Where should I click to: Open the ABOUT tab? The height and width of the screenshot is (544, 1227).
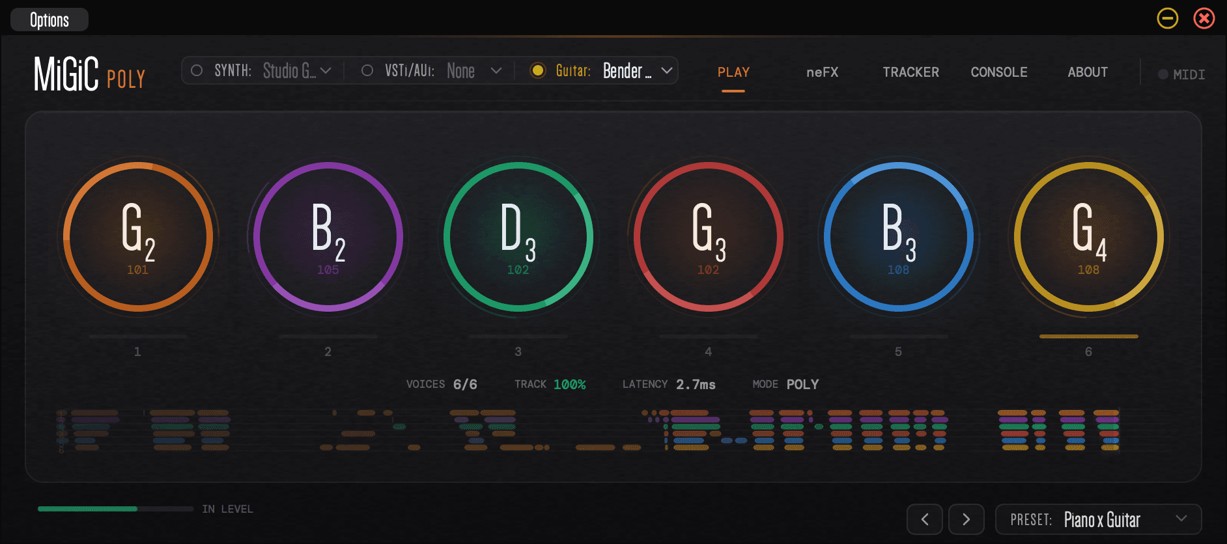tap(1088, 72)
